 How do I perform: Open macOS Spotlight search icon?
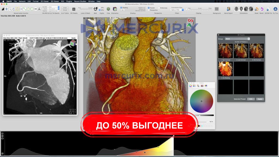coord(271,1)
